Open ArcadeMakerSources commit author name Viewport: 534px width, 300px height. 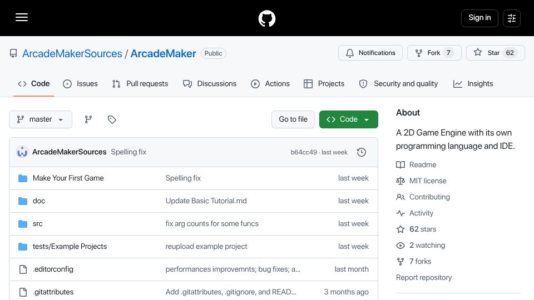click(x=70, y=152)
